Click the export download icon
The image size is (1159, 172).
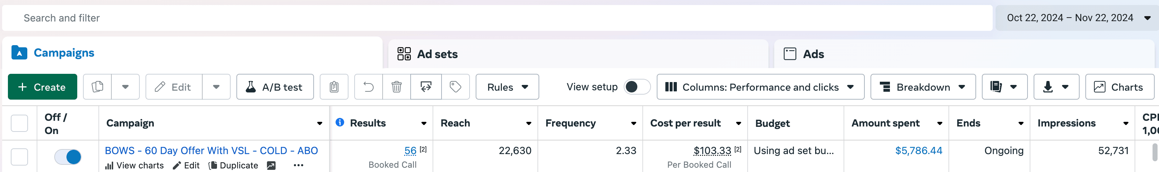tap(1048, 87)
